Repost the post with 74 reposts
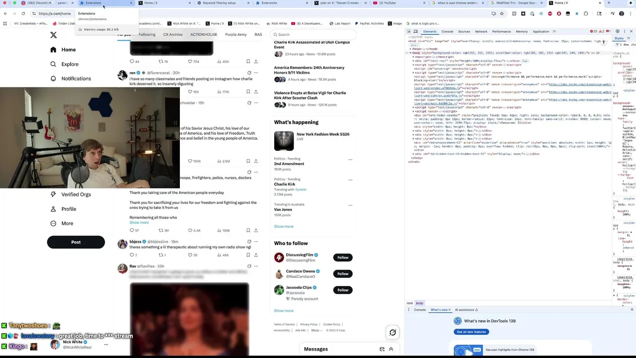The height and width of the screenshot is (358, 636). (163, 62)
